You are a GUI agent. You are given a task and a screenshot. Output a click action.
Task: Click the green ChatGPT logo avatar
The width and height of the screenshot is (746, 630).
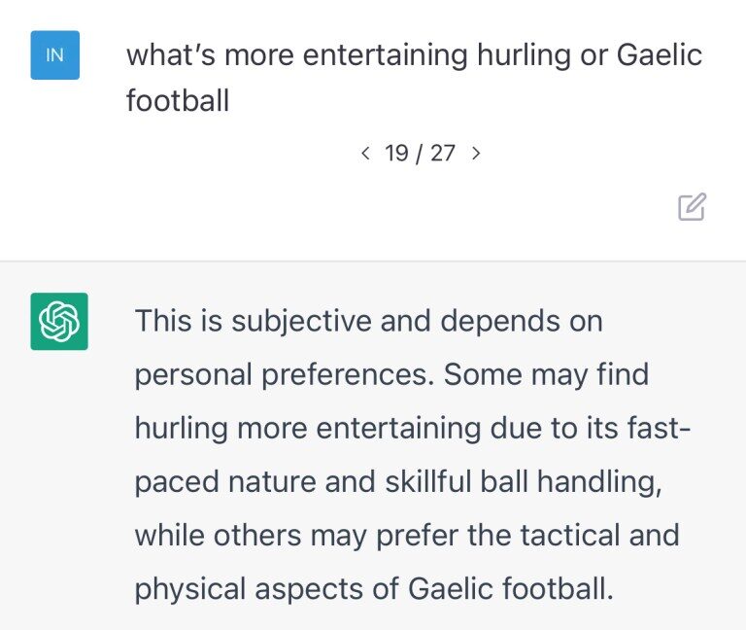[59, 322]
